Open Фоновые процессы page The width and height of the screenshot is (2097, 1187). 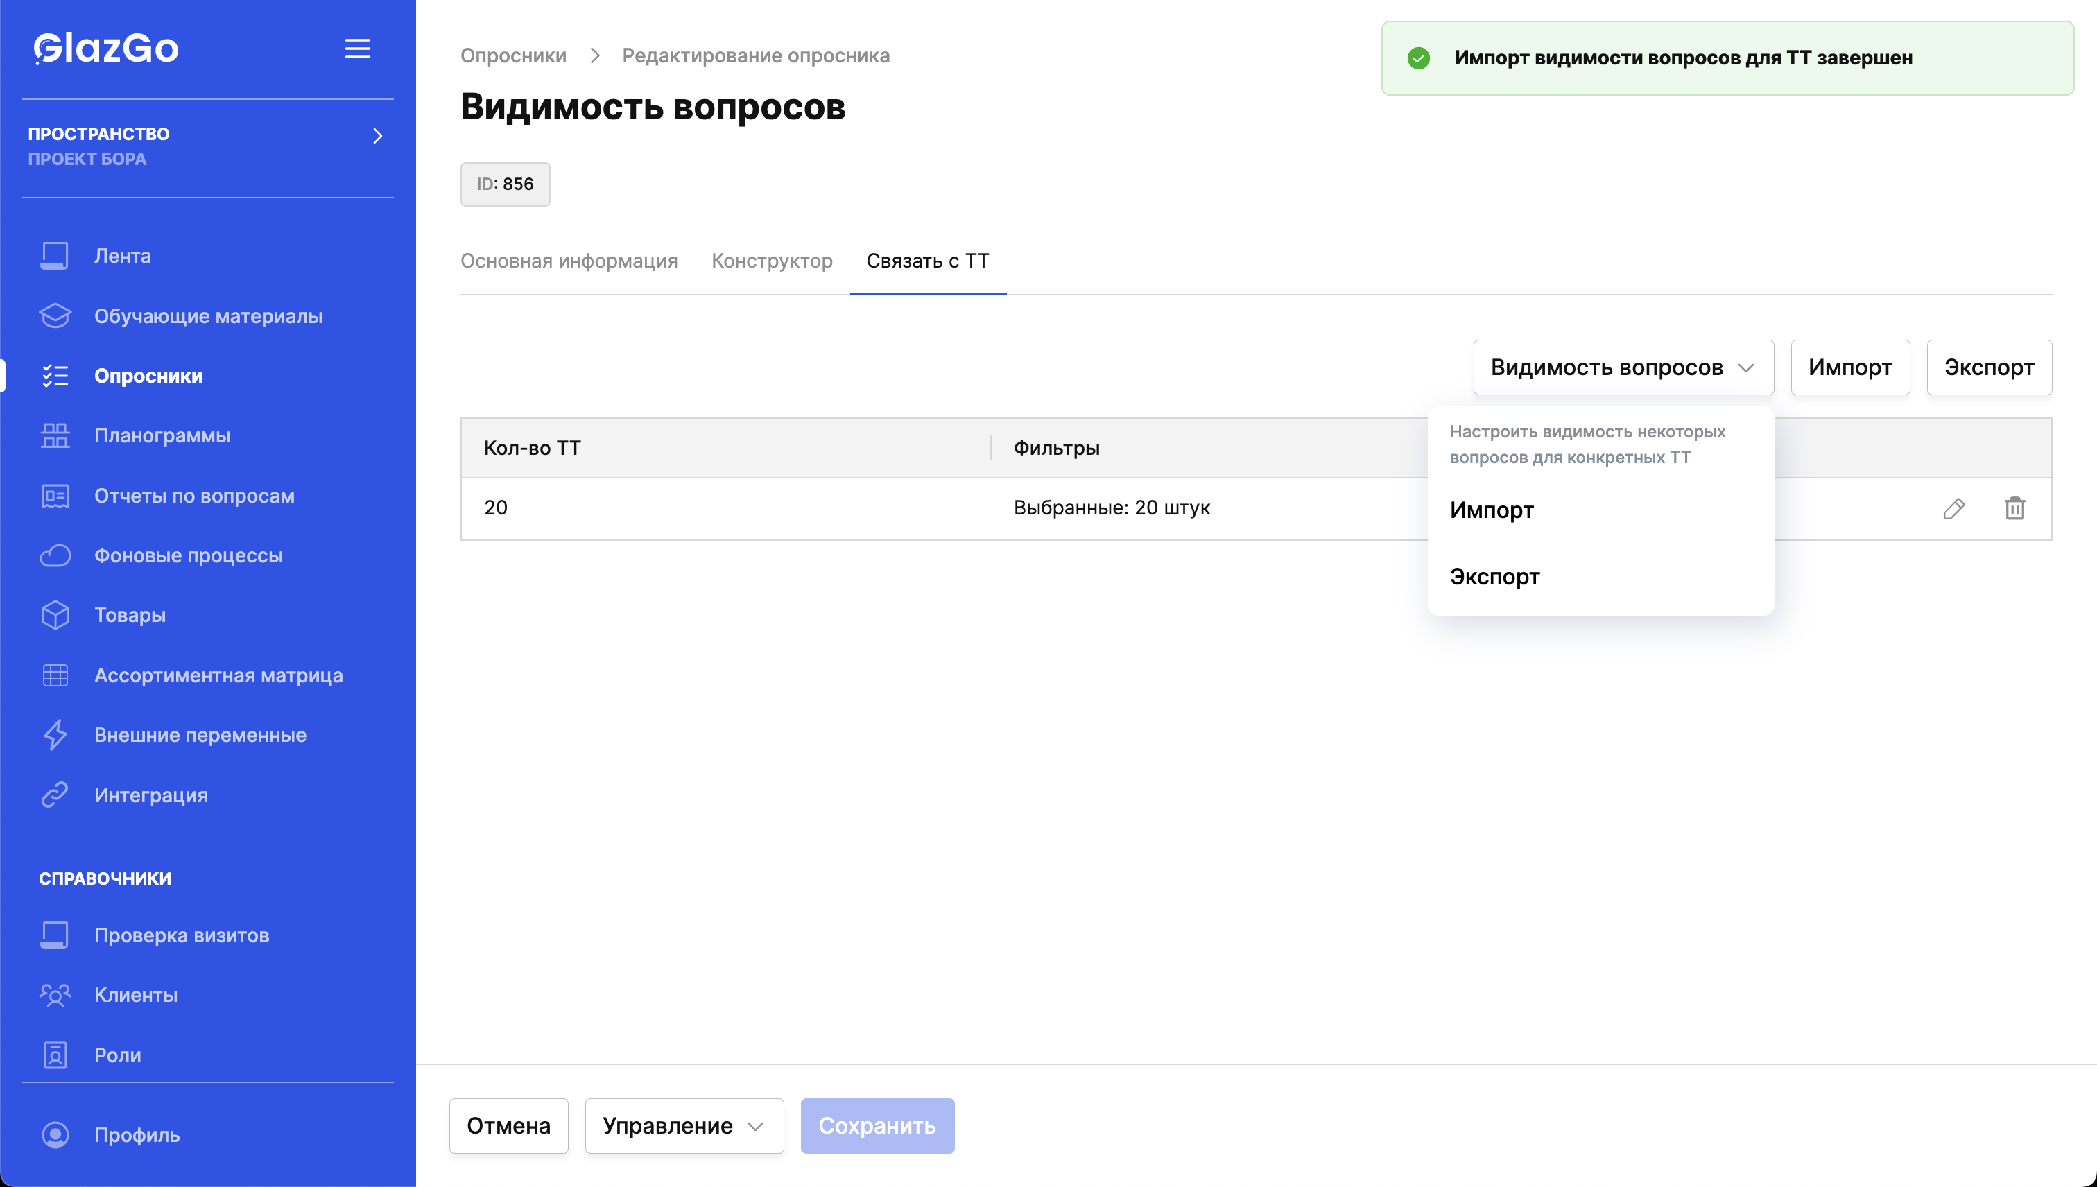[189, 555]
